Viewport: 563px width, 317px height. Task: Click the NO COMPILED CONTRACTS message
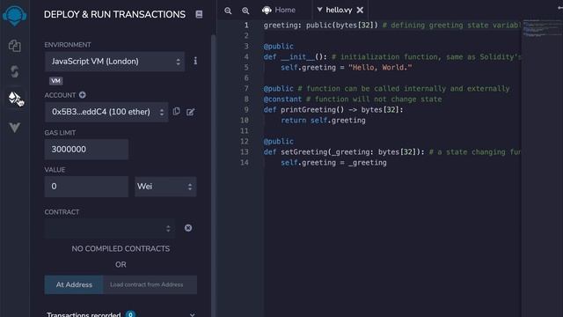tap(121, 248)
